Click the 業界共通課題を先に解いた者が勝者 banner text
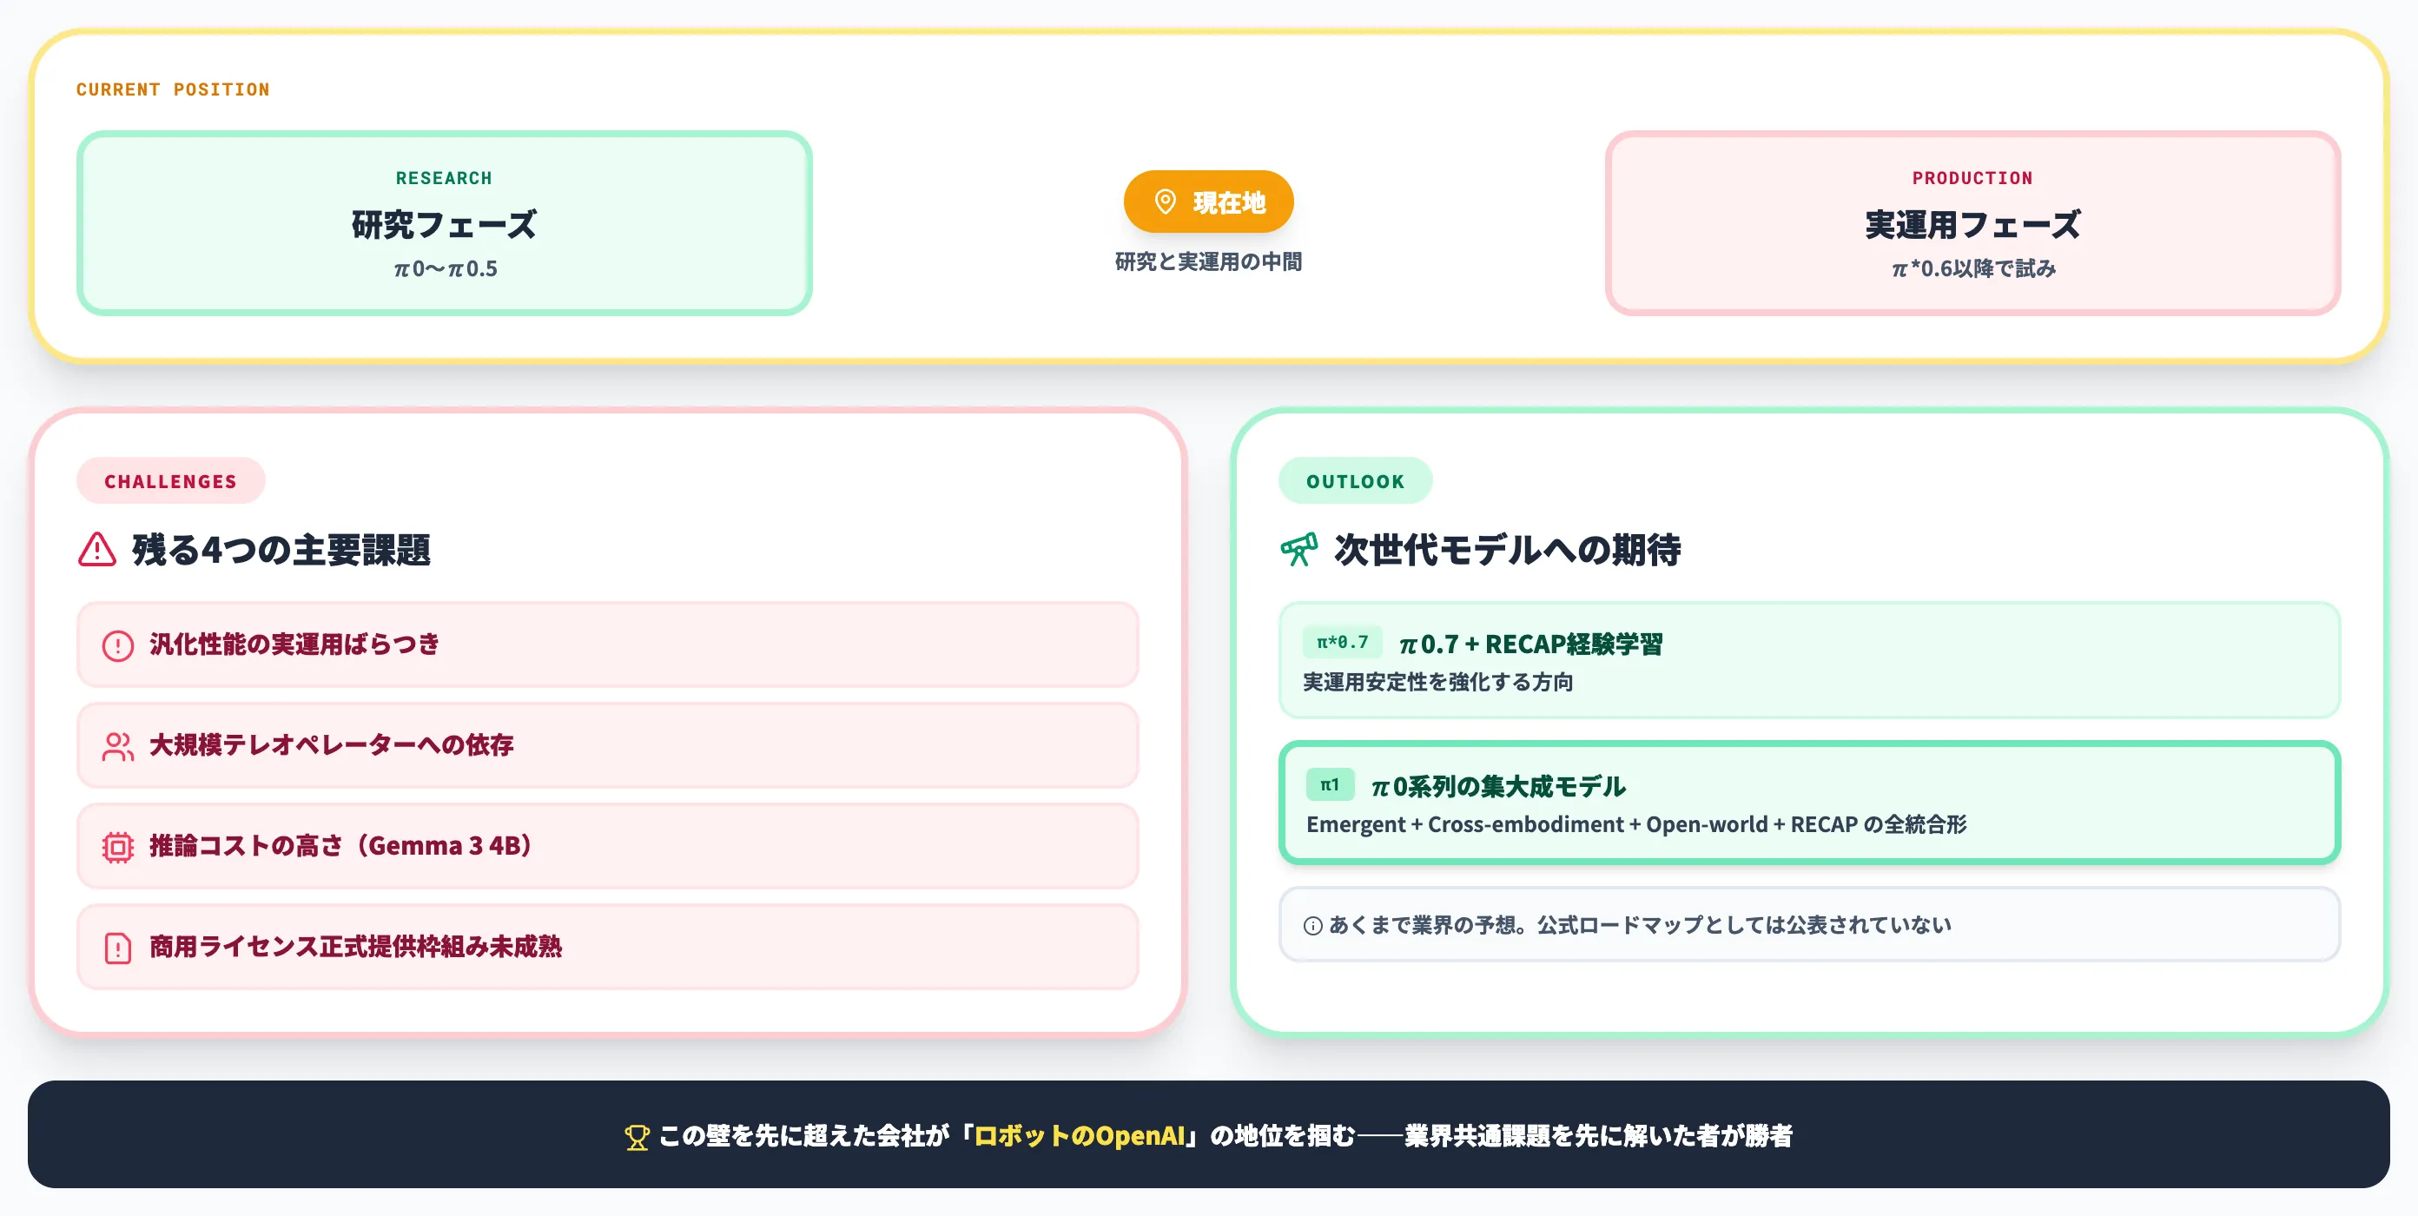The height and width of the screenshot is (1216, 2418). click(x=1599, y=1136)
